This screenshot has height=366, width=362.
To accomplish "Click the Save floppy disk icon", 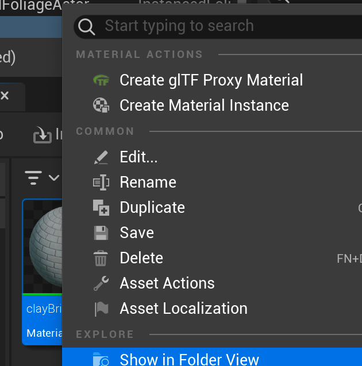I will (x=101, y=233).
